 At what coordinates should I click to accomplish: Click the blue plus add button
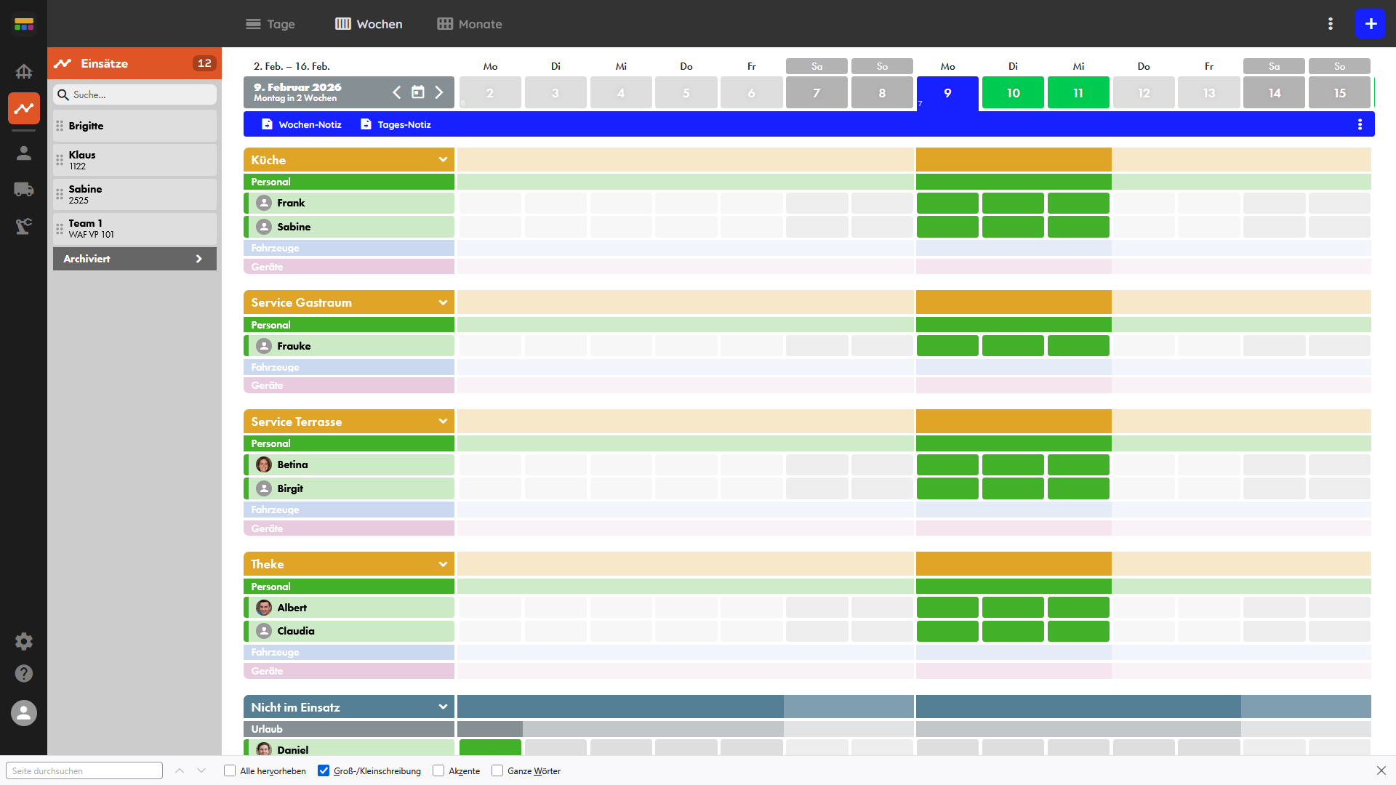pyautogui.click(x=1370, y=24)
